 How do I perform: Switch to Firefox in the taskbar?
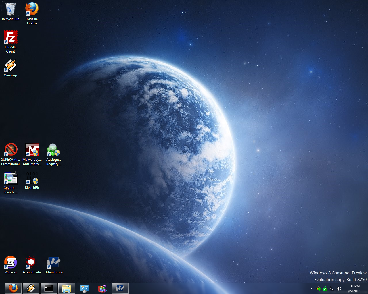(x=13, y=288)
